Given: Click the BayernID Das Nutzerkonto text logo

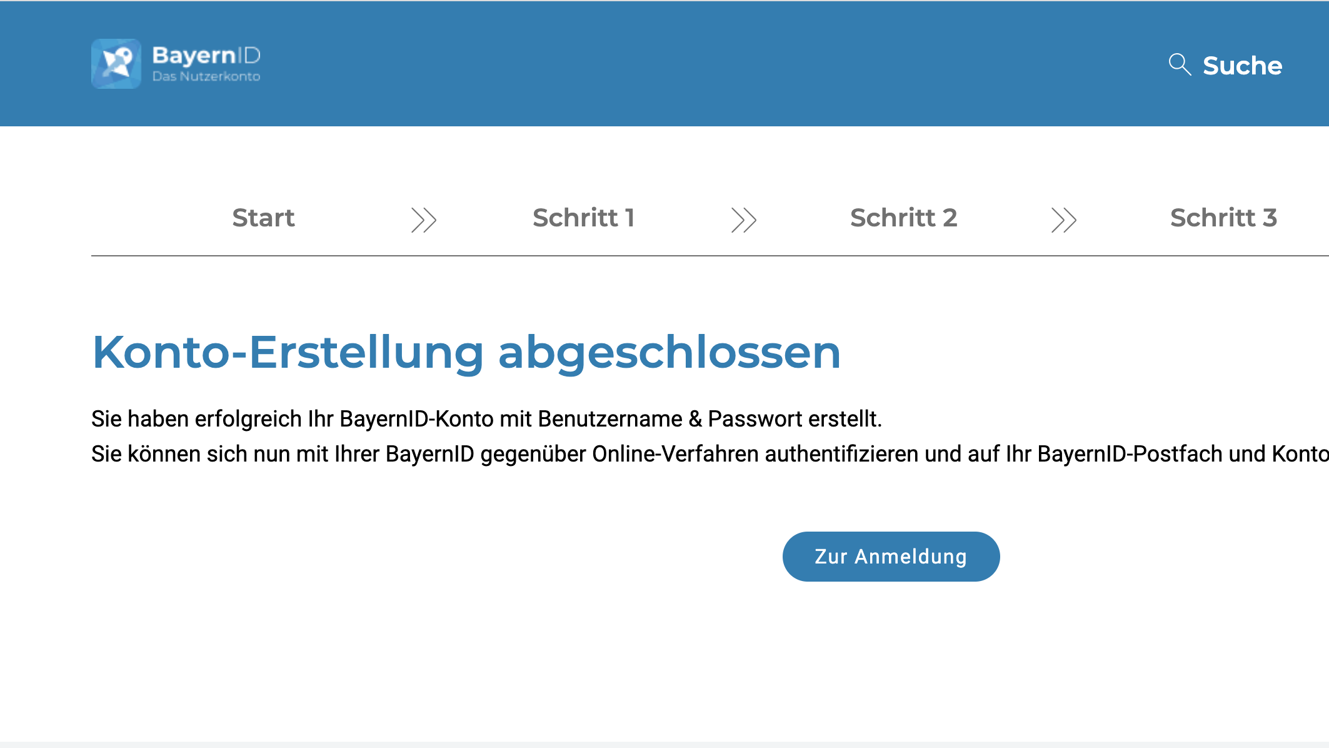Looking at the screenshot, I should (x=206, y=64).
